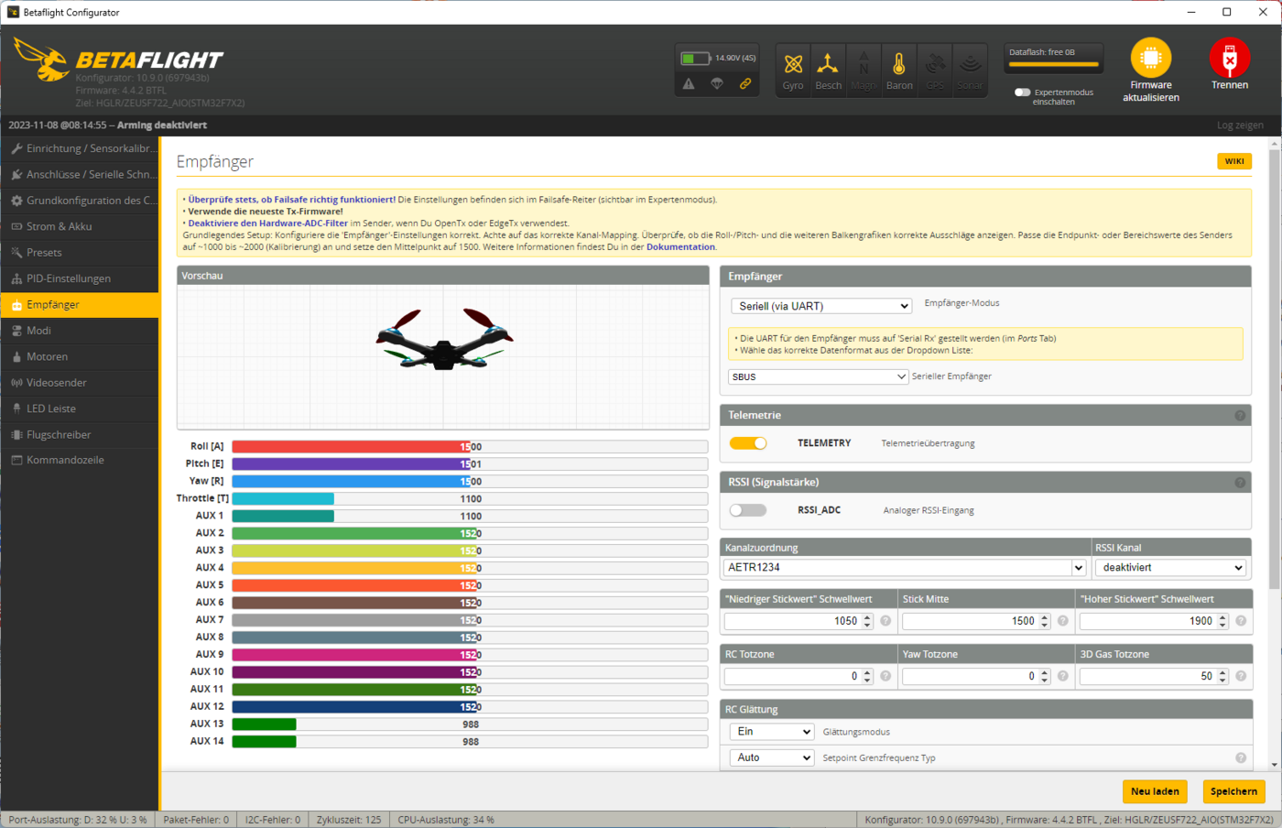Screen dimensions: 1282x828
Task: Click the Speichern button
Action: 1233,791
